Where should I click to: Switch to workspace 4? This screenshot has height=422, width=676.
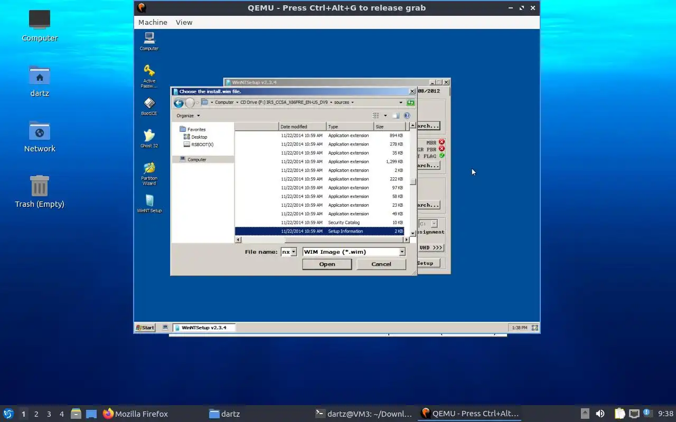61,414
